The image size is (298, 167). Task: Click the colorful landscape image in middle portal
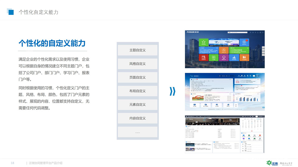(x=198, y=98)
